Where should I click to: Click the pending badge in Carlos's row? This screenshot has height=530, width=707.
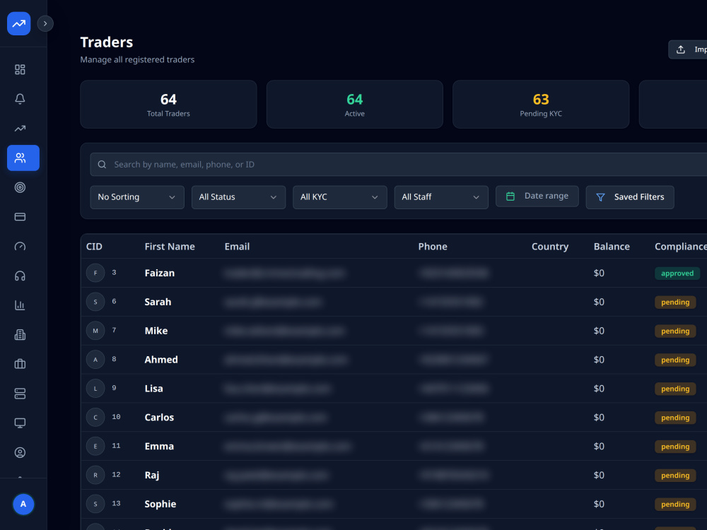pyautogui.click(x=675, y=418)
